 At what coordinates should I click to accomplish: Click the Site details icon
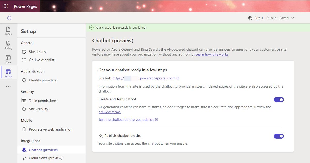[x=24, y=52]
